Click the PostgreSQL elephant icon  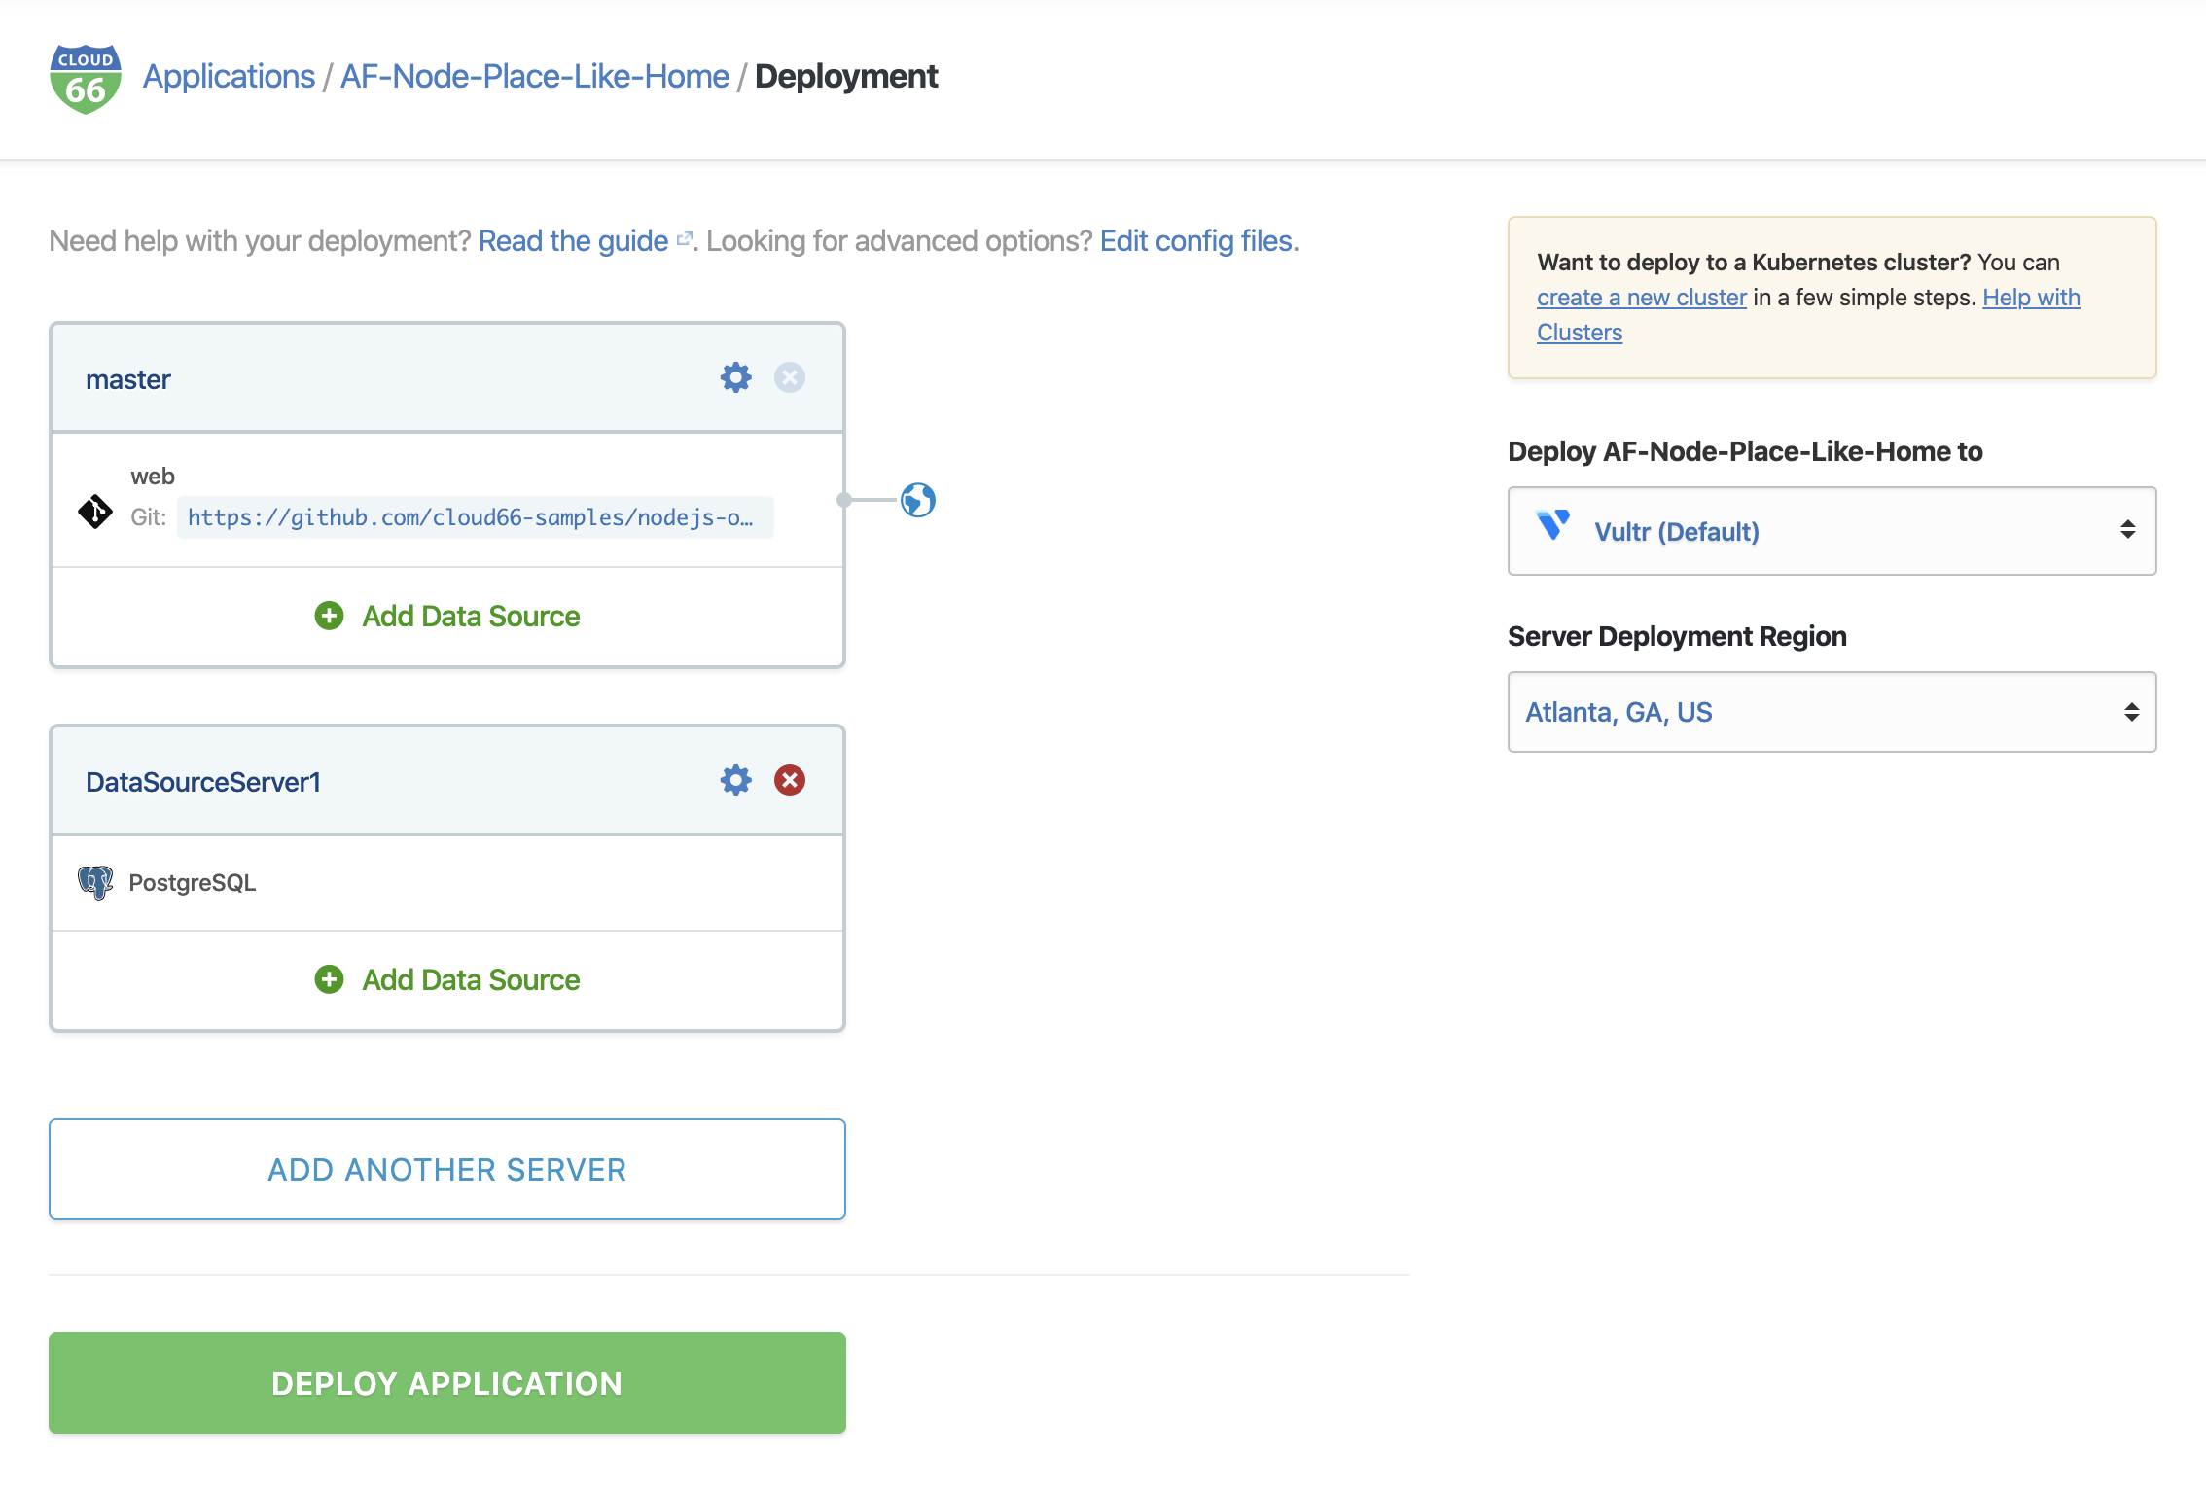pos(94,882)
